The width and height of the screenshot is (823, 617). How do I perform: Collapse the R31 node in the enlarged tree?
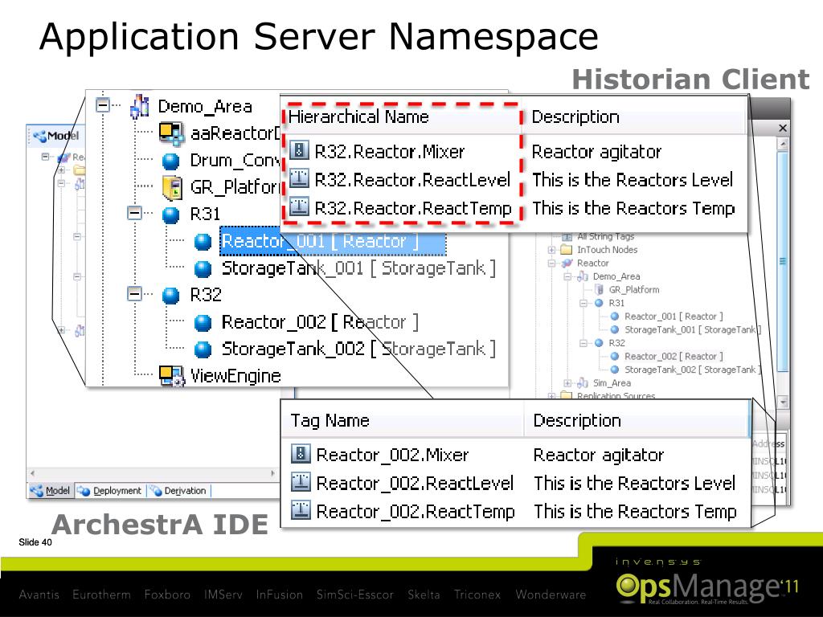pos(134,213)
